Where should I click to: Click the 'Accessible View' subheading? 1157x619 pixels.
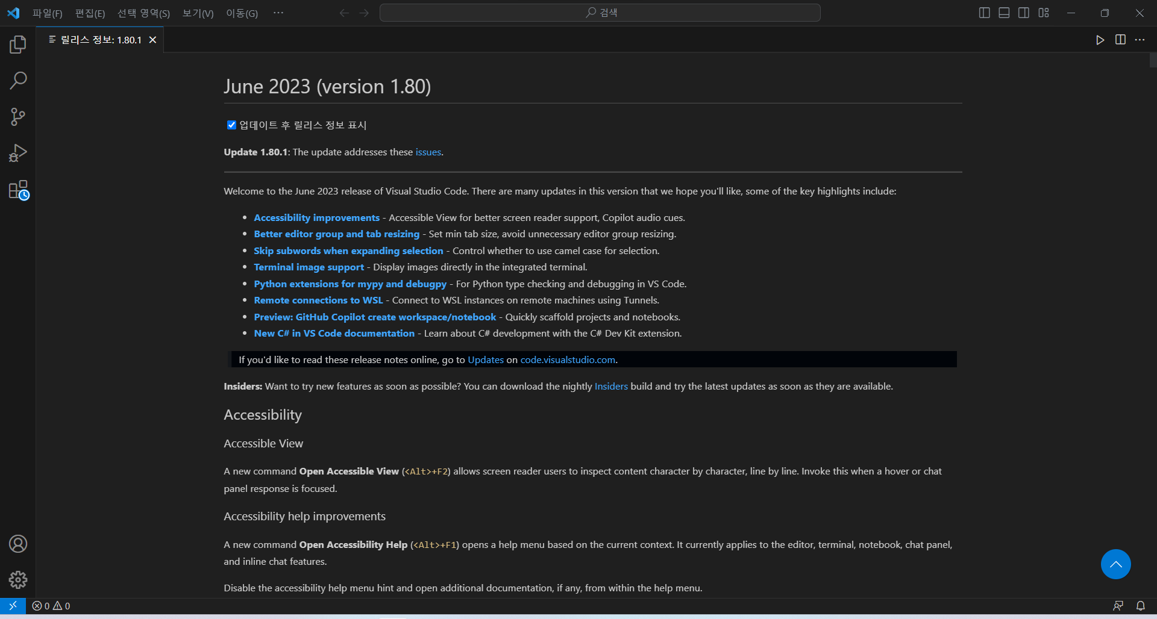(263, 444)
